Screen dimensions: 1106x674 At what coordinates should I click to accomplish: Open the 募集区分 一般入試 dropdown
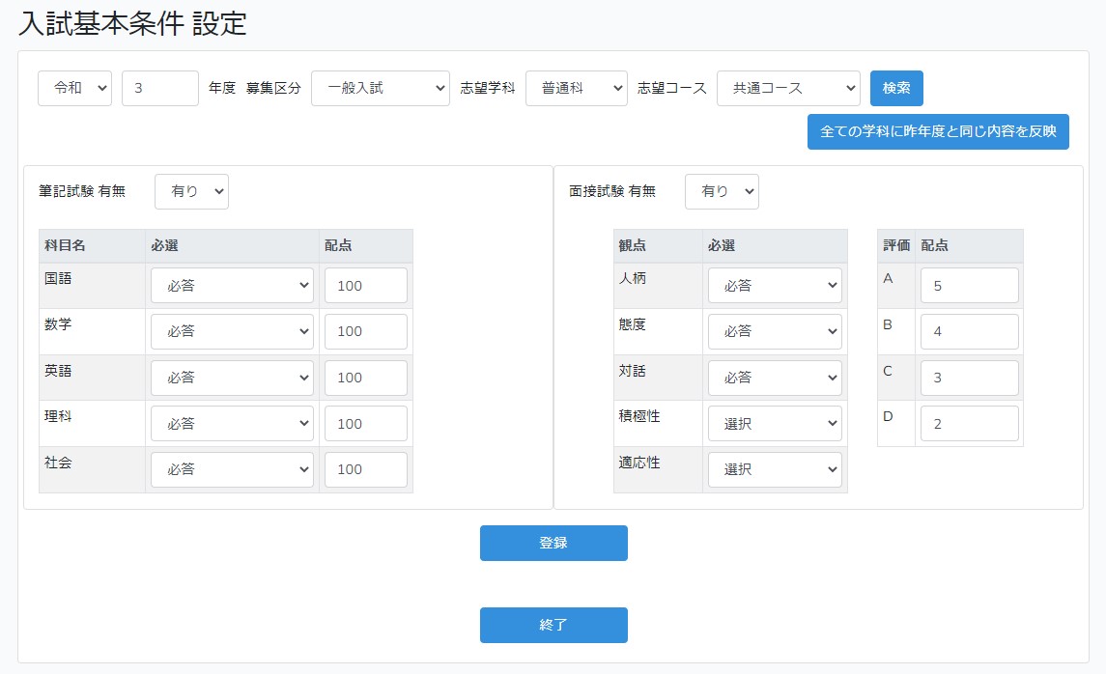point(380,88)
